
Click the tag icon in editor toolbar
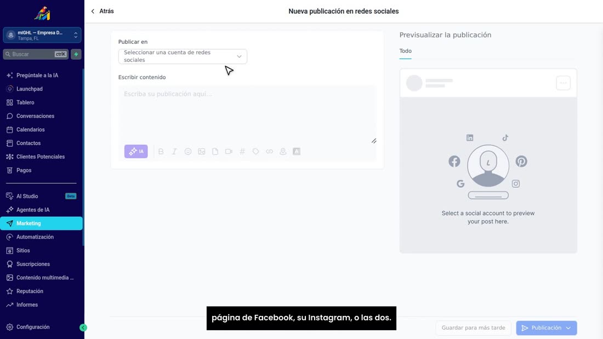(256, 151)
